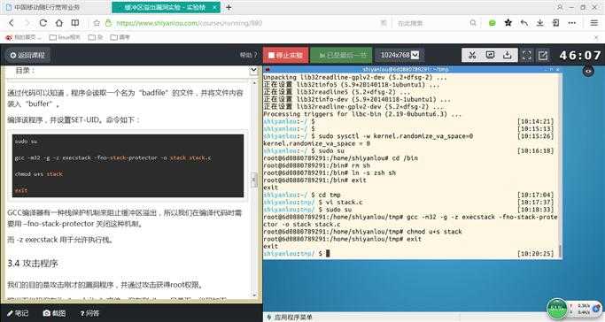Select the active 缓冲区溢出漏洞实验 tab
This screenshot has width=605, height=322.
coord(165,7)
